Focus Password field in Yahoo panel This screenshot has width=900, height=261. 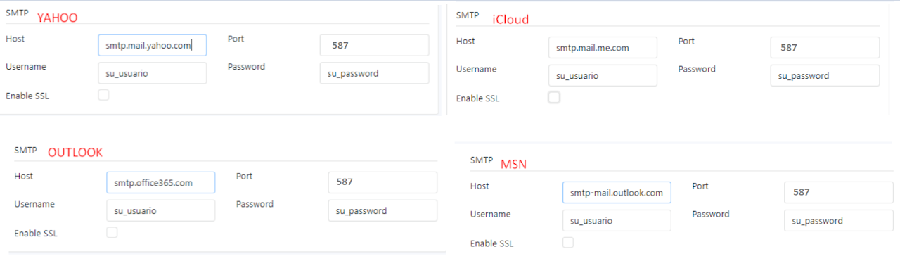[374, 73]
